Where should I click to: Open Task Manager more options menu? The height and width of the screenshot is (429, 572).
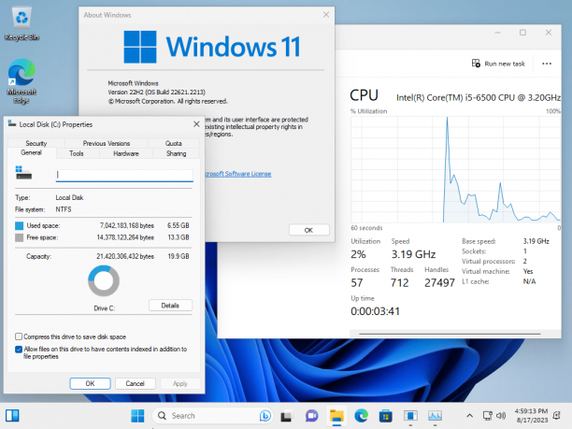(x=547, y=64)
